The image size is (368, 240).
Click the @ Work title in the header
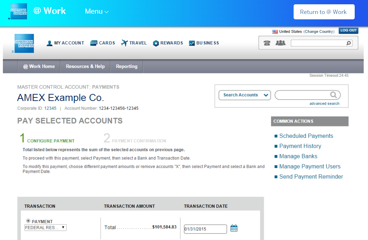50,11
